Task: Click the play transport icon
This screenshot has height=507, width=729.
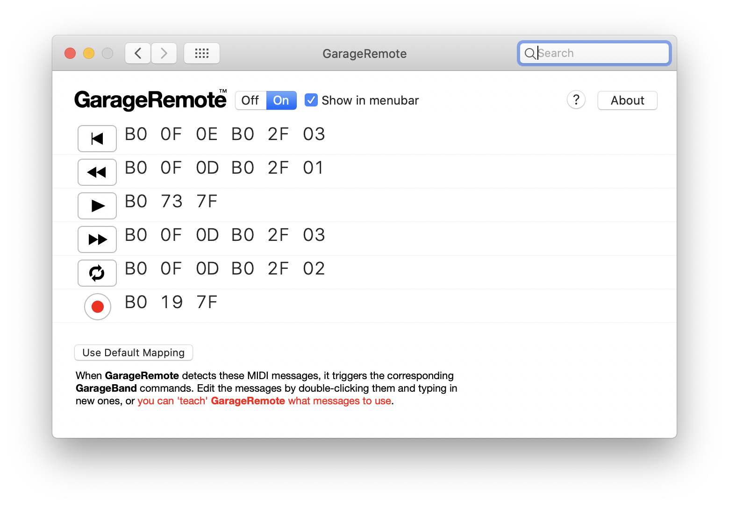Action: (97, 206)
